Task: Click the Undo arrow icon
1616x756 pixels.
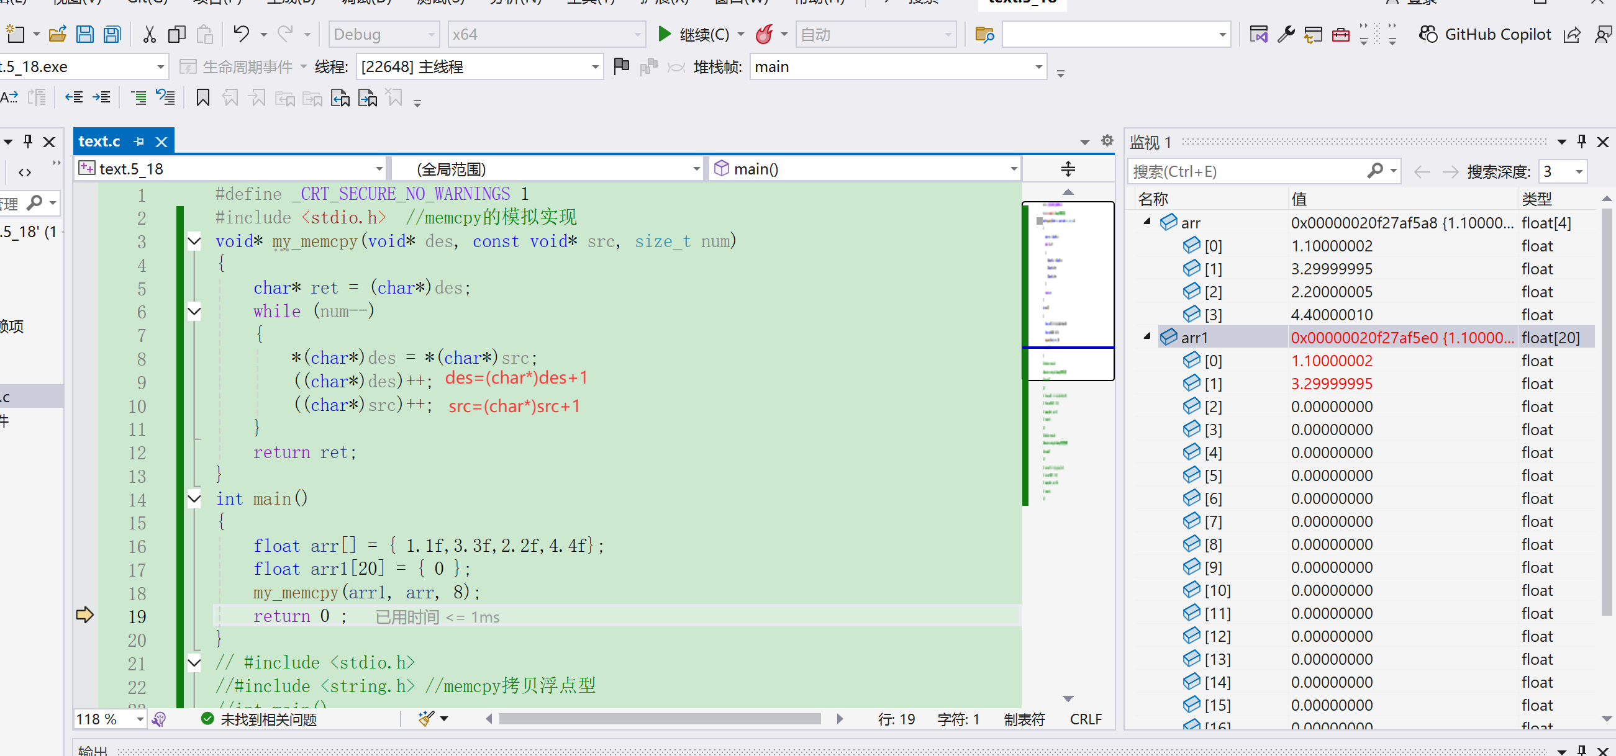Action: [x=241, y=34]
